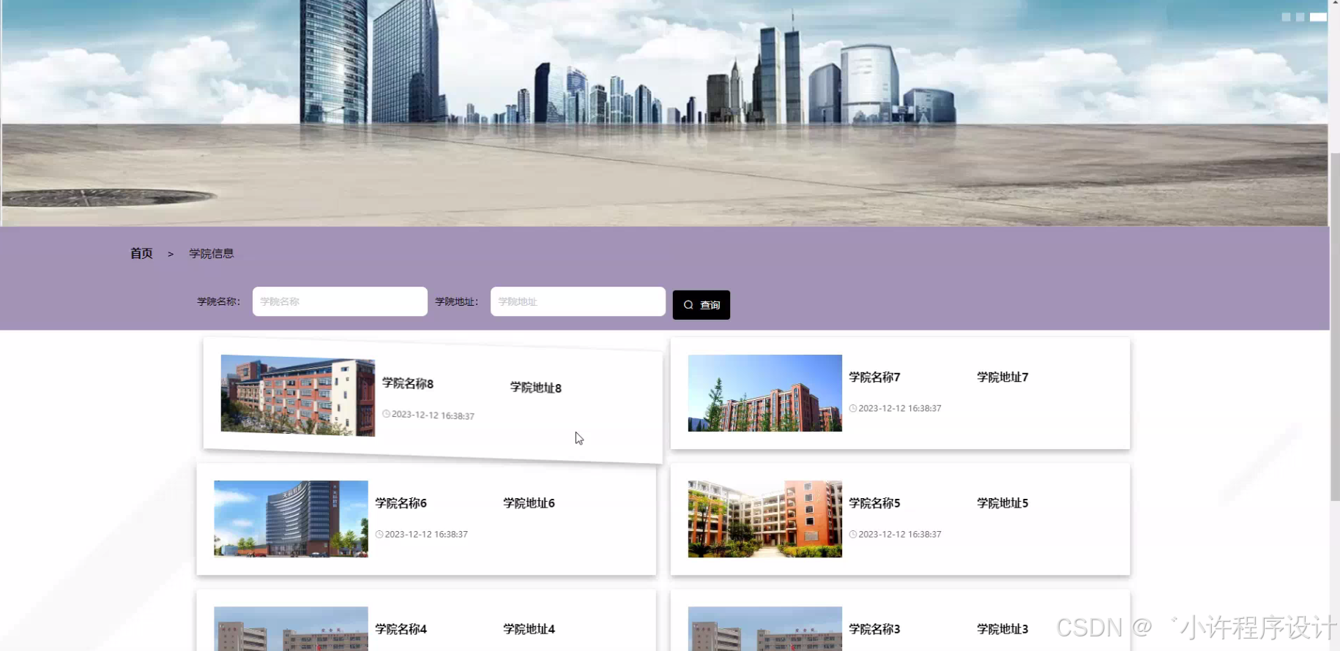
Task: Select the 学院名称8 title
Action: coord(408,383)
